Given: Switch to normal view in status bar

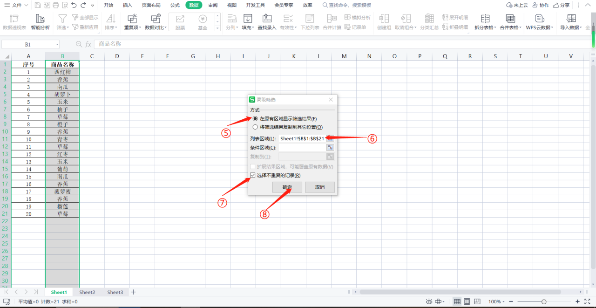Looking at the screenshot, I should coord(457,301).
